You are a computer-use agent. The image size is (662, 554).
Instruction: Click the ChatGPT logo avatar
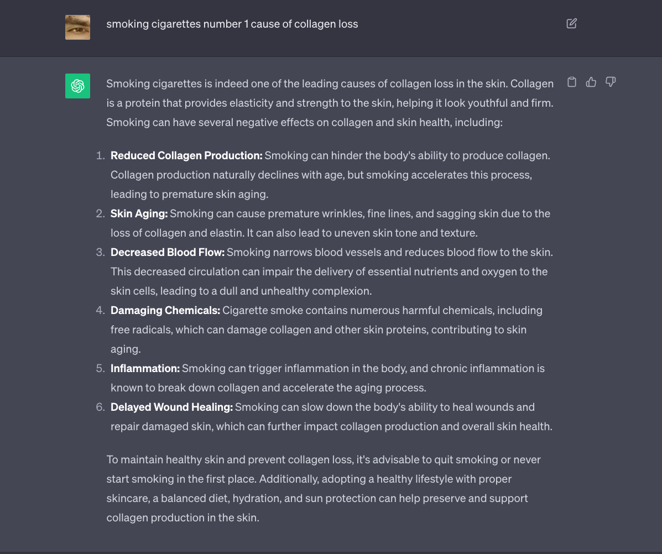coord(77,86)
